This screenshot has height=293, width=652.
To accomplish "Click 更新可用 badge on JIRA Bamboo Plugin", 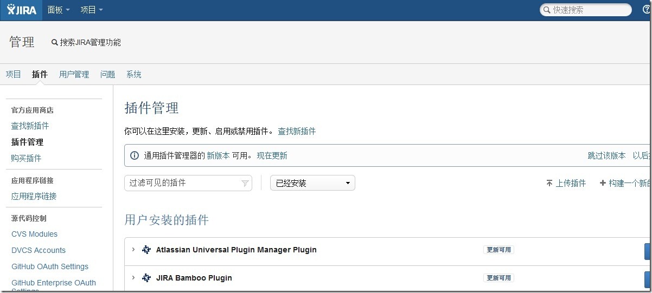I will (x=498, y=278).
